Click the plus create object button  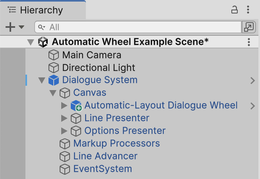[x=10, y=27]
